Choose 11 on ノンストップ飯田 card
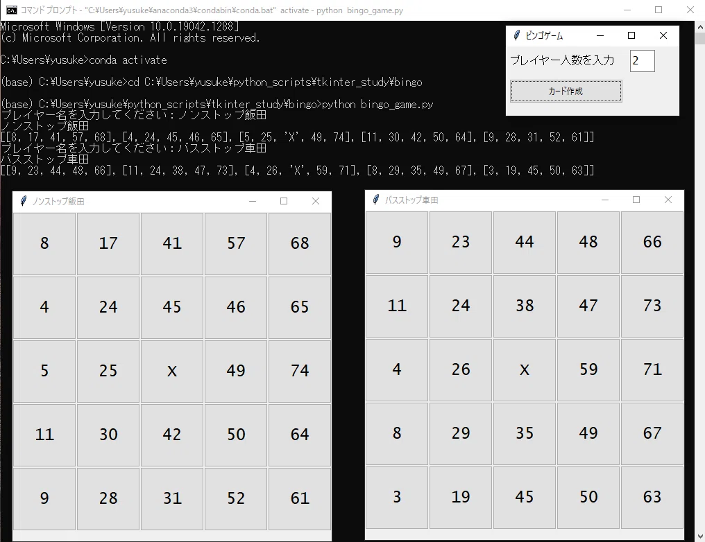Viewport: 705px width, 542px height. [44, 435]
